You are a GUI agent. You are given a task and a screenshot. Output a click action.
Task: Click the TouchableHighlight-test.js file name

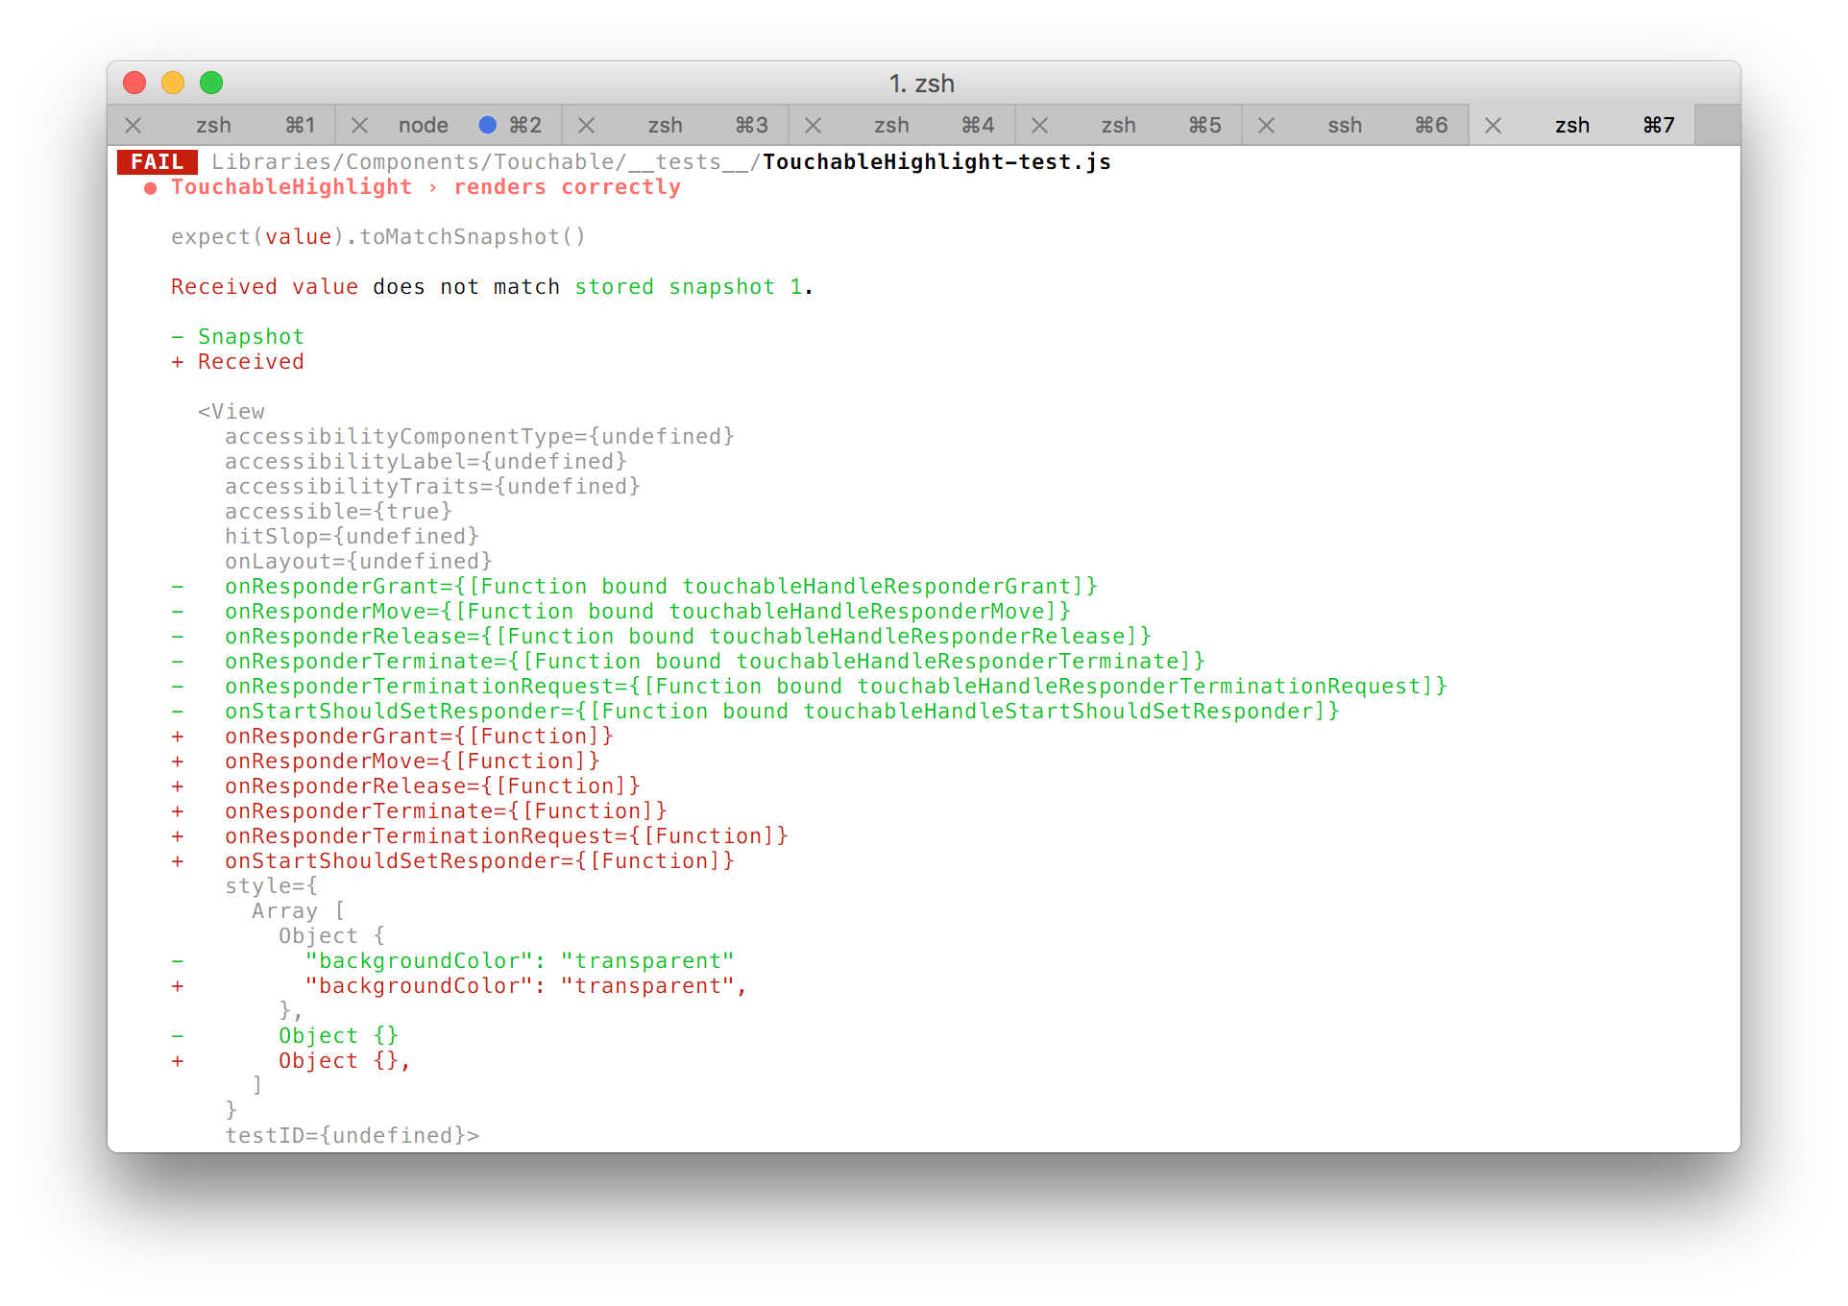[x=936, y=162]
